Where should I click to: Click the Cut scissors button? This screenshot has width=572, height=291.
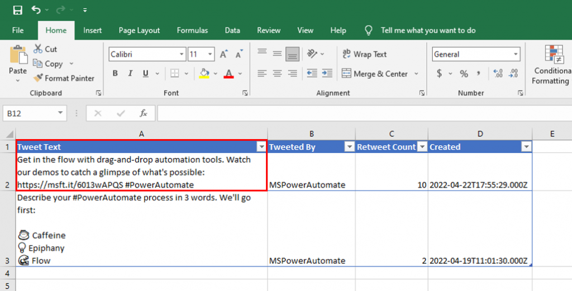tap(45, 49)
